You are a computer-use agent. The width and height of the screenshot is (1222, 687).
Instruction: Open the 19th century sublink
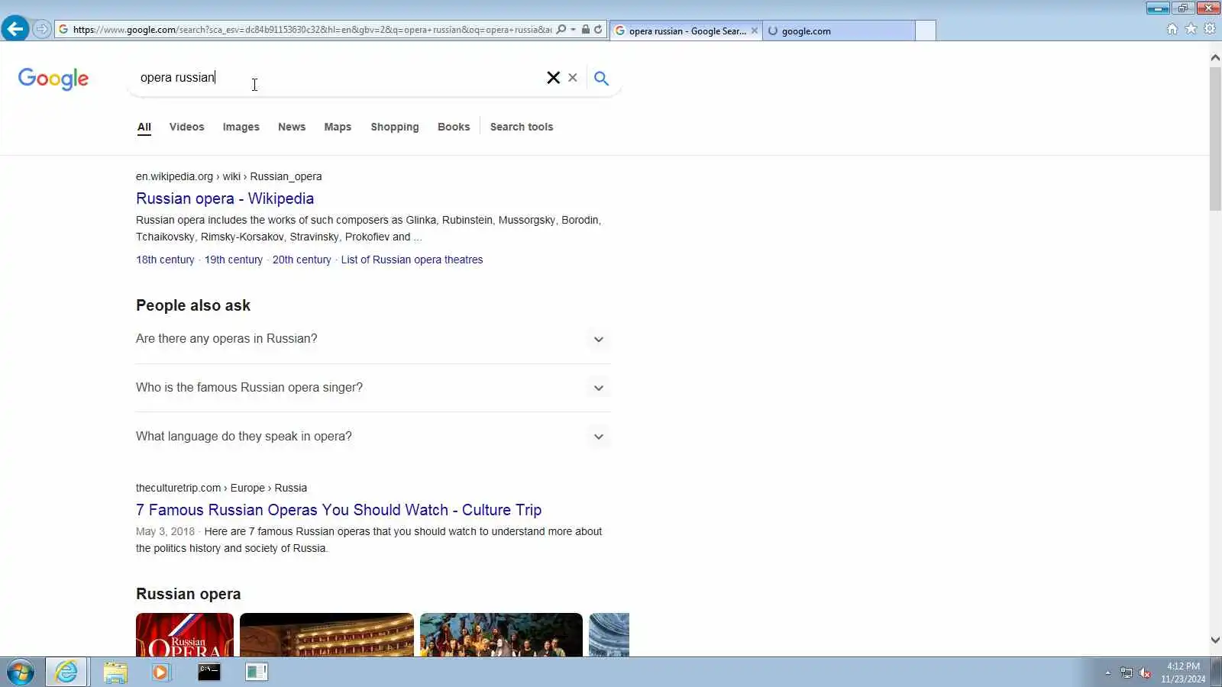[x=234, y=260]
